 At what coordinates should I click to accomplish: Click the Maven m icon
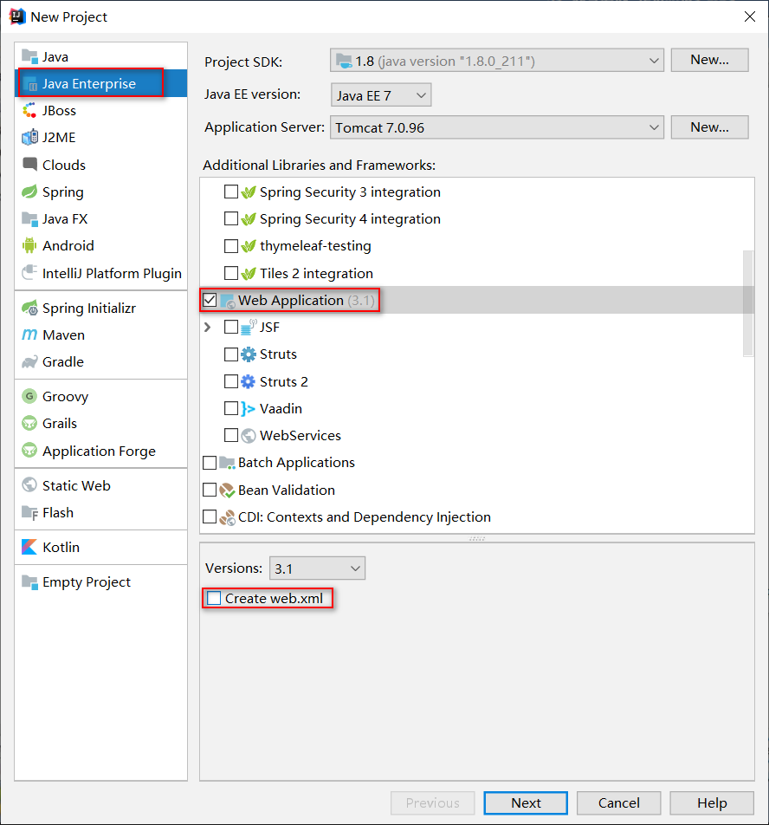(29, 335)
